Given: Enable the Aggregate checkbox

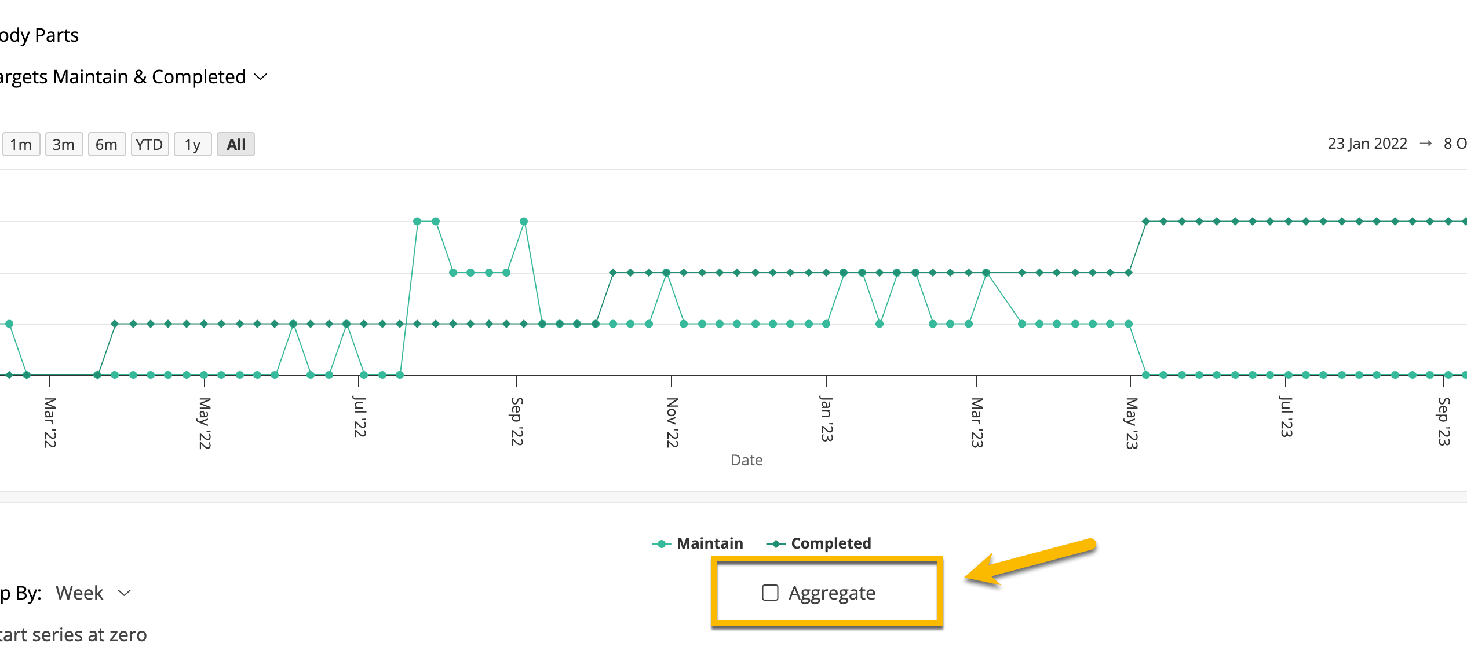Looking at the screenshot, I should pos(770,593).
